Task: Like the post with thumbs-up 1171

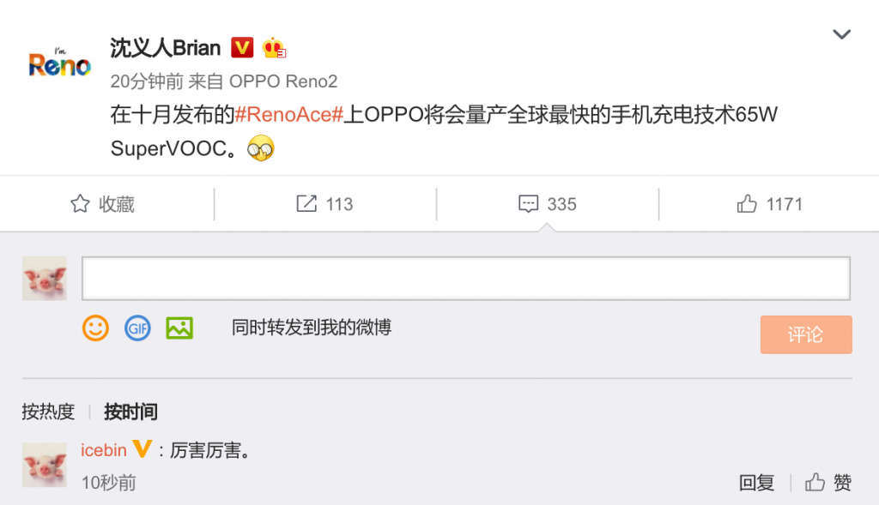Action: (769, 204)
